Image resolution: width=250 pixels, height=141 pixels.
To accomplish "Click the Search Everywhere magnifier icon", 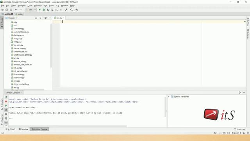I will click(71, 10).
